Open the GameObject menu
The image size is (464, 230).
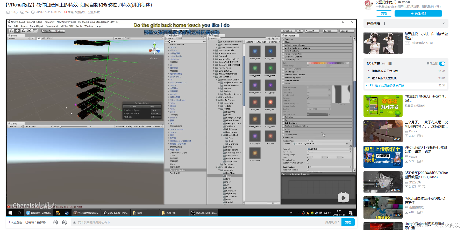click(37, 26)
